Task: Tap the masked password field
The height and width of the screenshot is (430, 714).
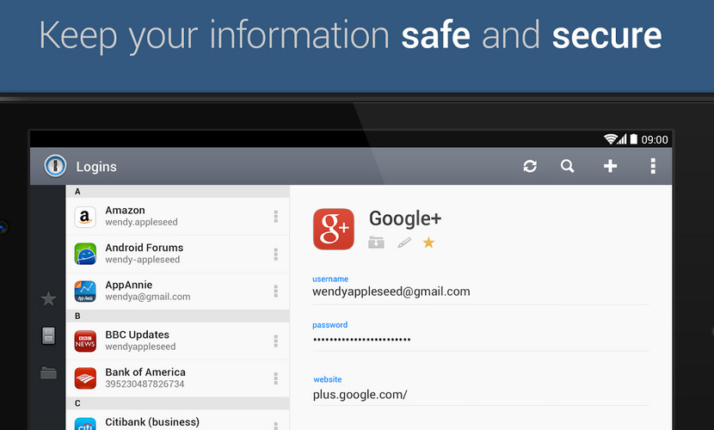Action: 481,339
